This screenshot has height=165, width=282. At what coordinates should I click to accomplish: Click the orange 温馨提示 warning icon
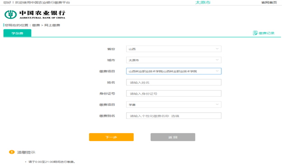pyautogui.click(x=12, y=152)
